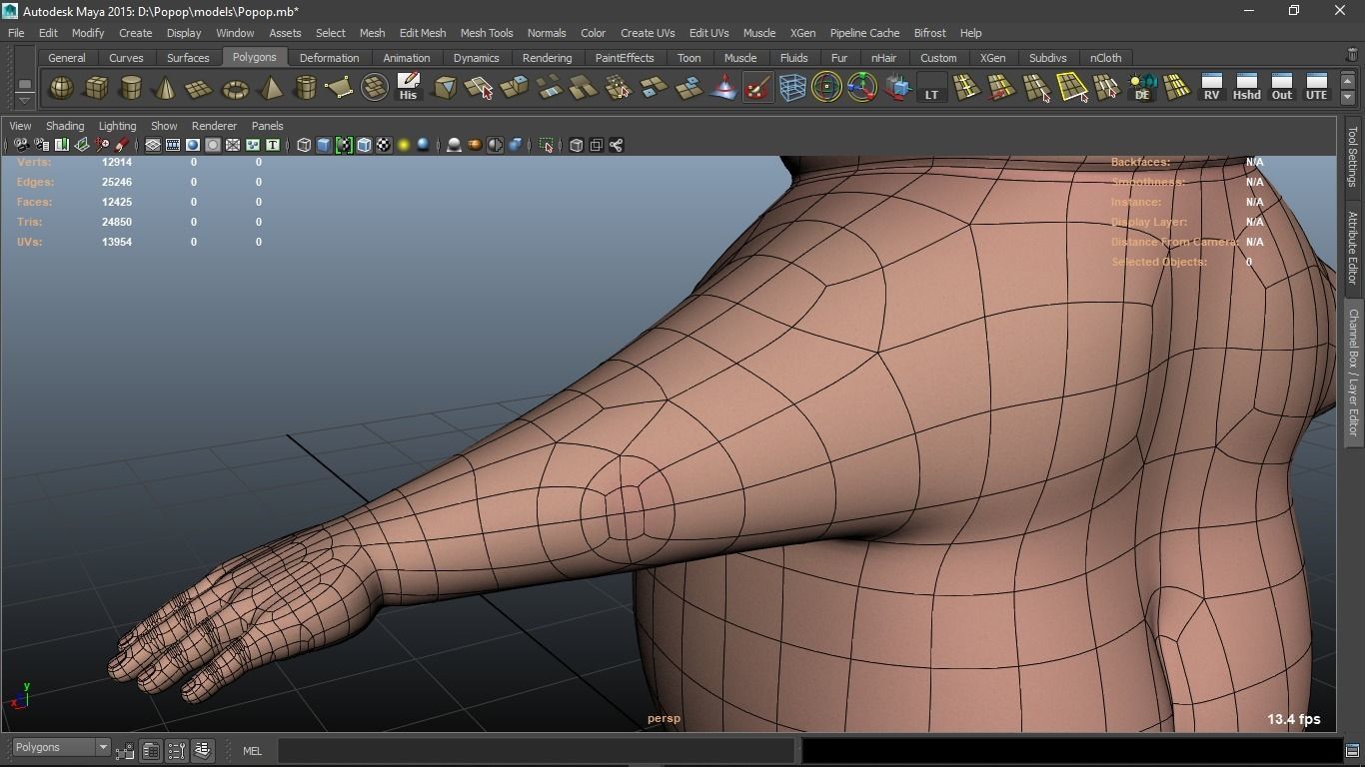Click the MEL command language label
This screenshot has width=1365, height=767.
pyautogui.click(x=252, y=751)
